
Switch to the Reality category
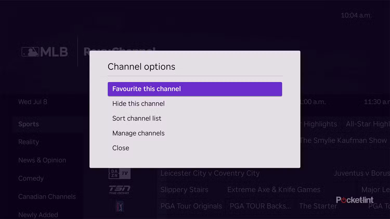(x=29, y=142)
